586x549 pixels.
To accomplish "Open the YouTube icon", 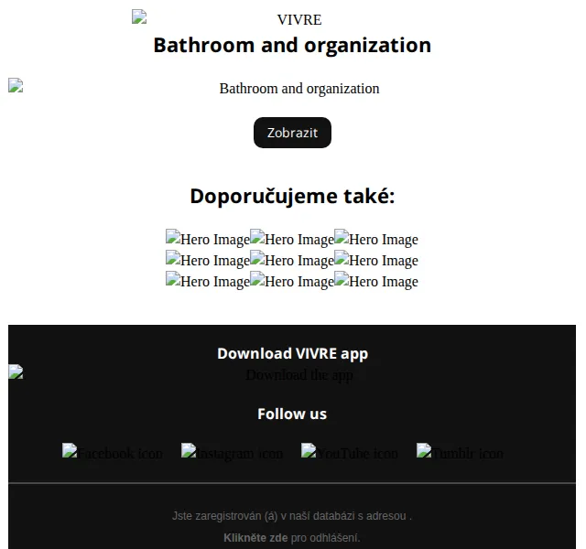I will [x=350, y=453].
